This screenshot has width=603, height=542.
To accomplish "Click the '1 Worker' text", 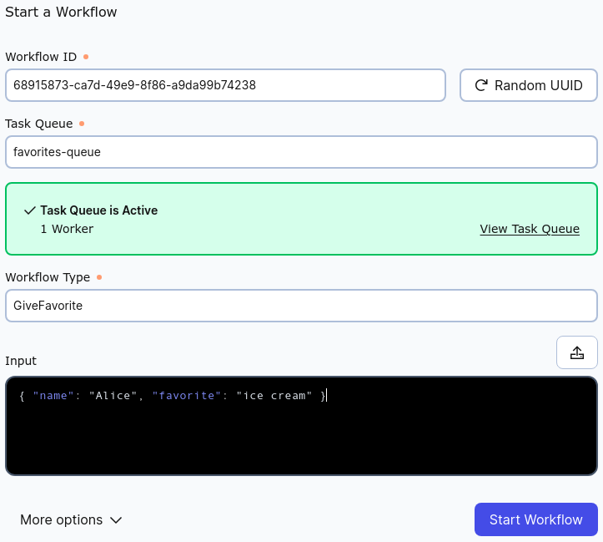I will pos(67,229).
